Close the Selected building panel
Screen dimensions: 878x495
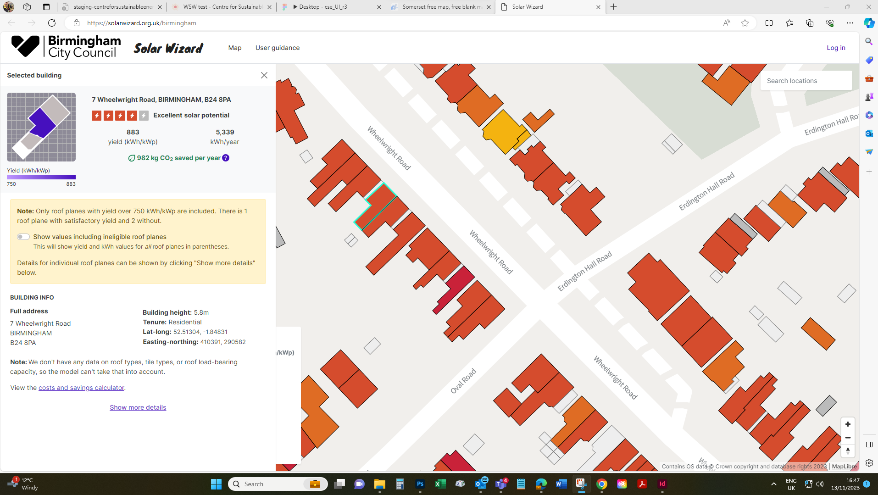264,75
